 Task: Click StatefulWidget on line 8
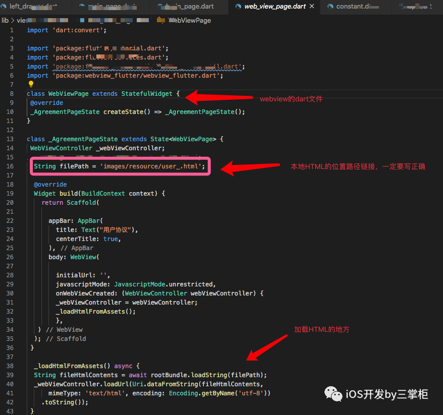pos(147,94)
